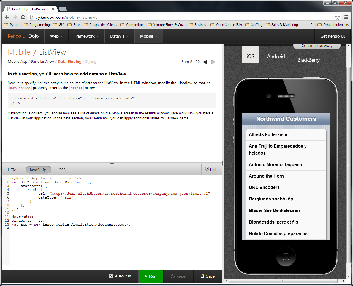This screenshot has height=286, width=353.
Task: Go to the Kendo UI Dojo home
Action: coord(23,36)
